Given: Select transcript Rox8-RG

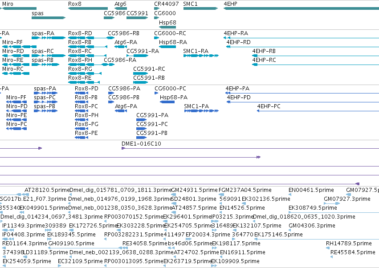Looking at the screenshot, I should point(85,73).
